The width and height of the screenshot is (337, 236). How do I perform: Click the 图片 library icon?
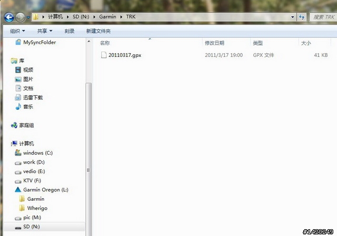coord(18,79)
